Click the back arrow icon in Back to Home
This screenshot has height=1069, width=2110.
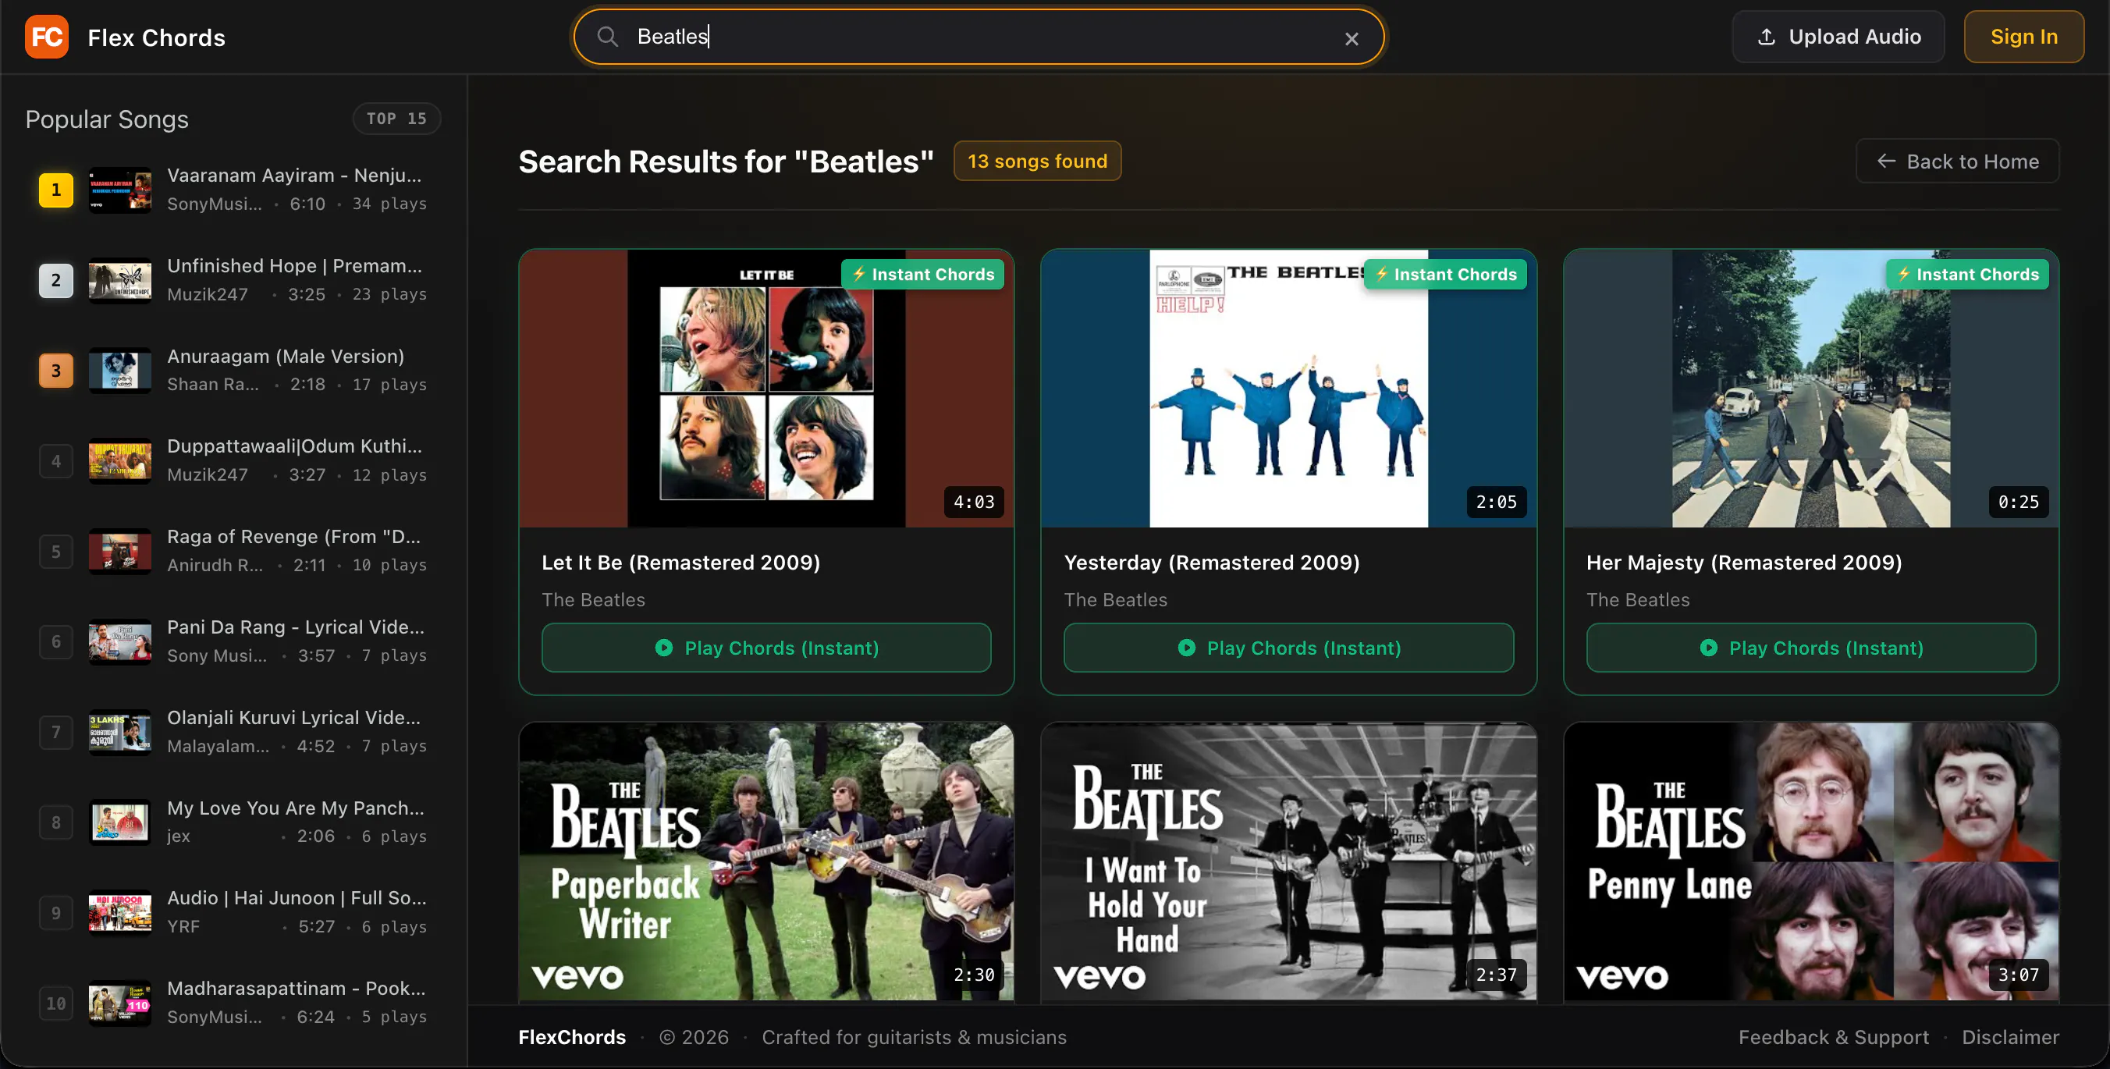pos(1885,162)
